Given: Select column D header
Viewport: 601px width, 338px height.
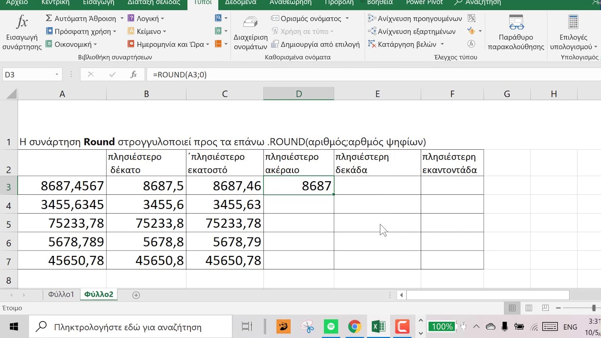Looking at the screenshot, I should click(299, 94).
